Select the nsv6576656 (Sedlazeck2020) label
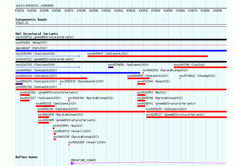Screen dimensions: 234x166 [x=129, y=65]
